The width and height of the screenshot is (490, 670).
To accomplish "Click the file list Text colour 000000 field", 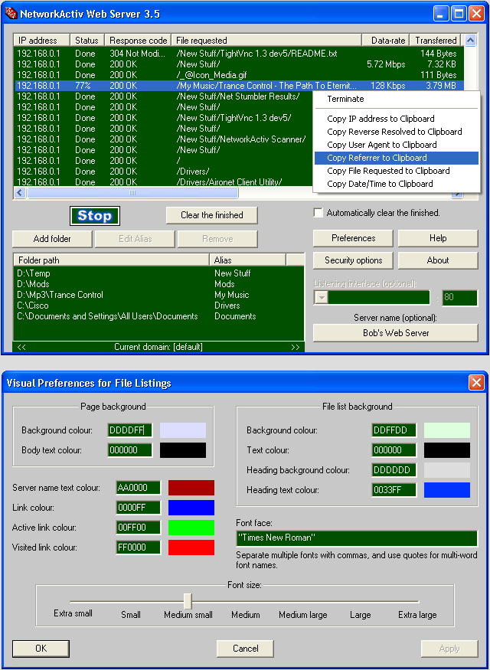I will pyautogui.click(x=394, y=450).
